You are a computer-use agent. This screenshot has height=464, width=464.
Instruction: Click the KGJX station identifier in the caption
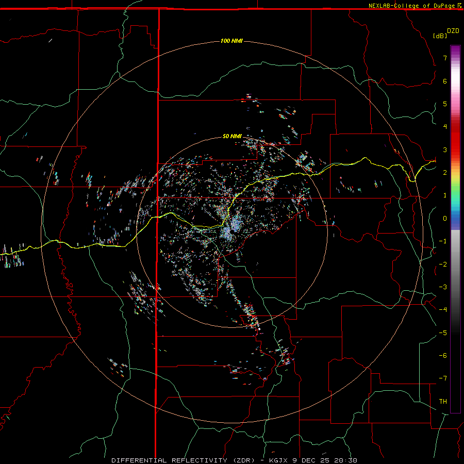coord(277,460)
